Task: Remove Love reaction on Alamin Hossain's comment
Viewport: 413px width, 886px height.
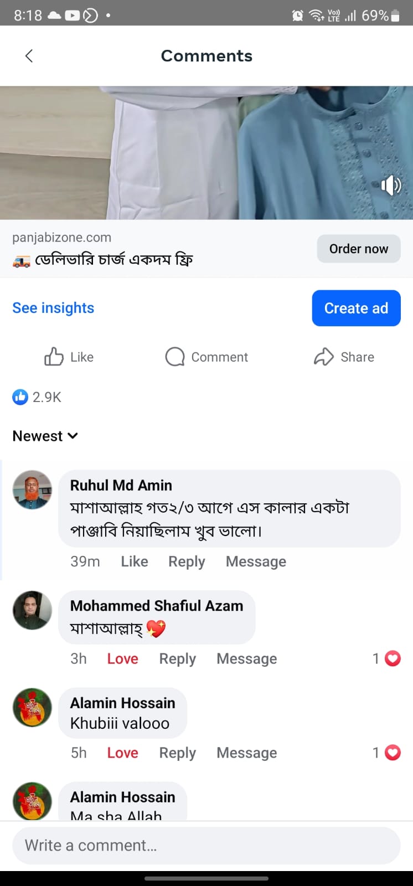Action: [x=122, y=753]
